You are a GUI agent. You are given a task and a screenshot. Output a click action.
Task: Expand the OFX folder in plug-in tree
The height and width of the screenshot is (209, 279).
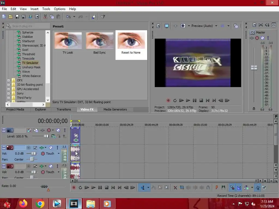tap(8, 80)
